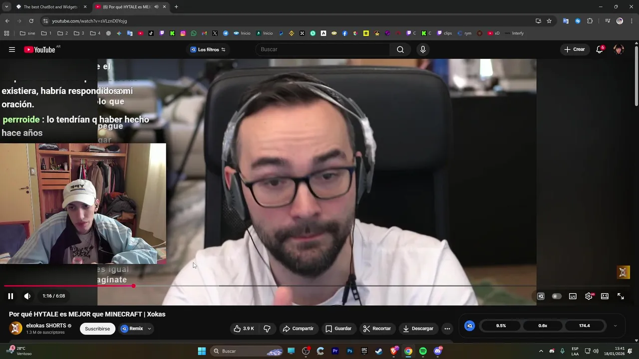Viewport: 639px width, 359px height.
Task: Select the Por qué HYTALE YouTube tab
Action: (x=126, y=7)
